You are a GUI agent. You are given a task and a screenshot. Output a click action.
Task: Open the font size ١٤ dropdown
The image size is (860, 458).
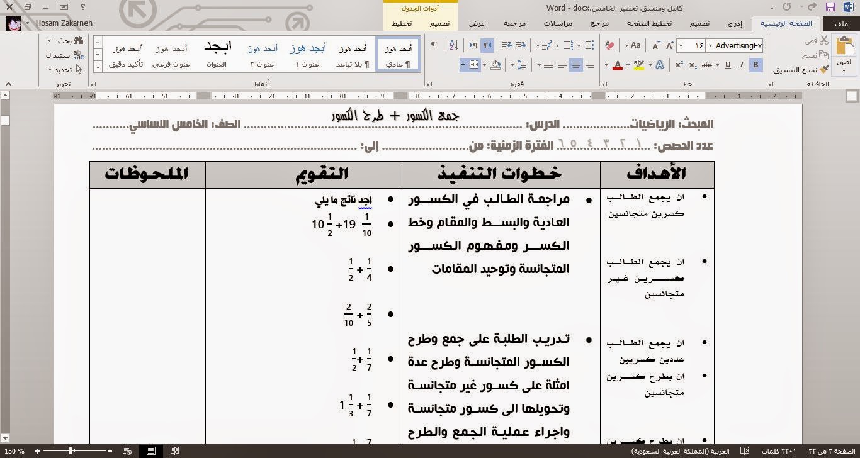tap(681, 45)
